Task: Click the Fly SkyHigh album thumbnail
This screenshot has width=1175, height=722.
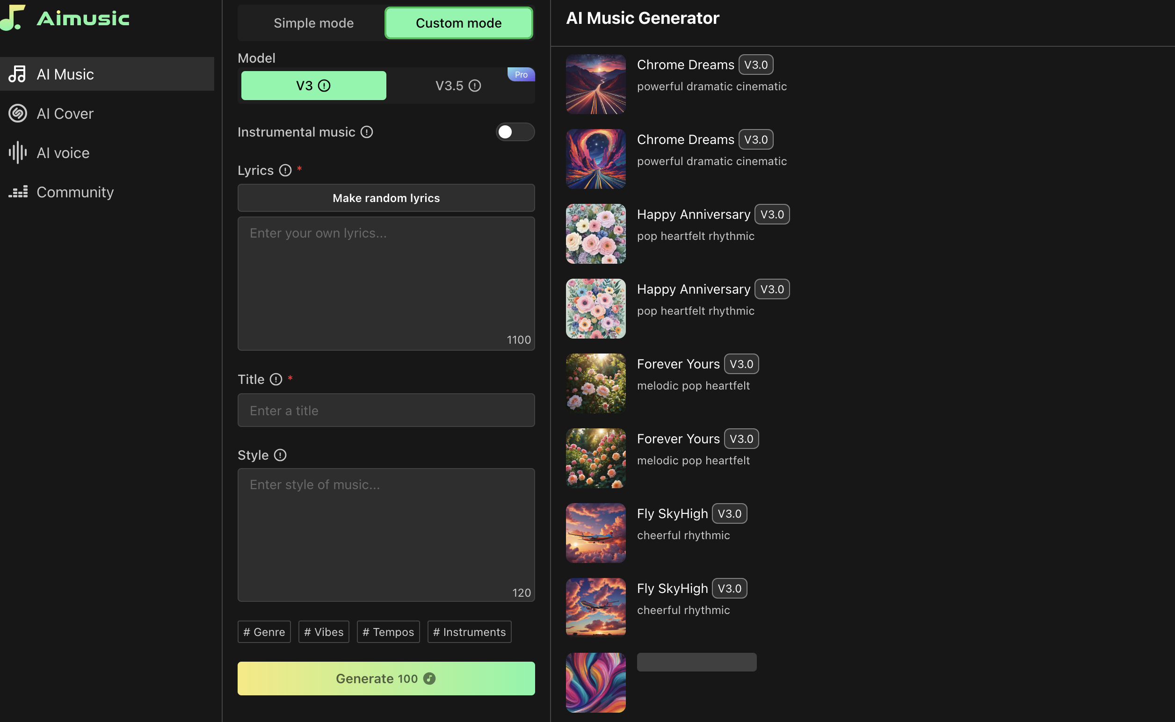Action: tap(595, 532)
